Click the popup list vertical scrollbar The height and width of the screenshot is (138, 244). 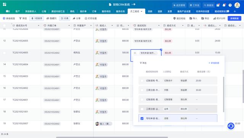(x=224, y=94)
